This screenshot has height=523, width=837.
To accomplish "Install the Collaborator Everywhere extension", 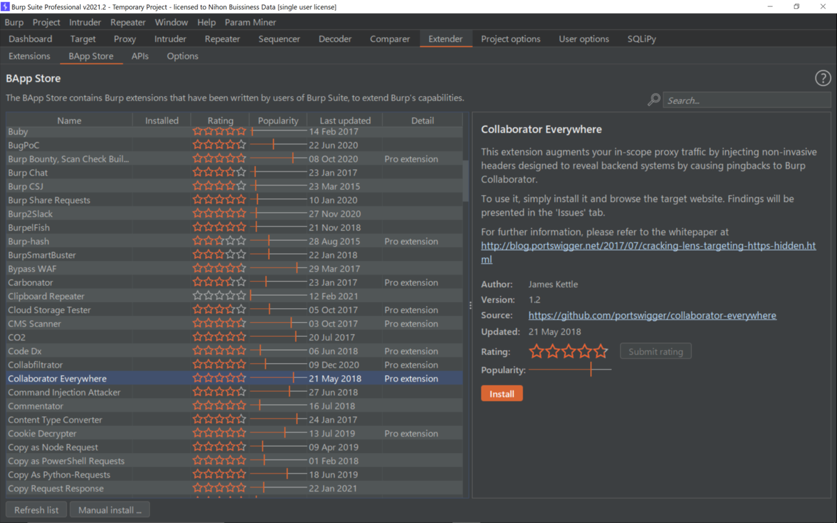I will (502, 394).
